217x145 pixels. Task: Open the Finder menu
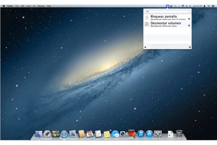tap(10, 6)
